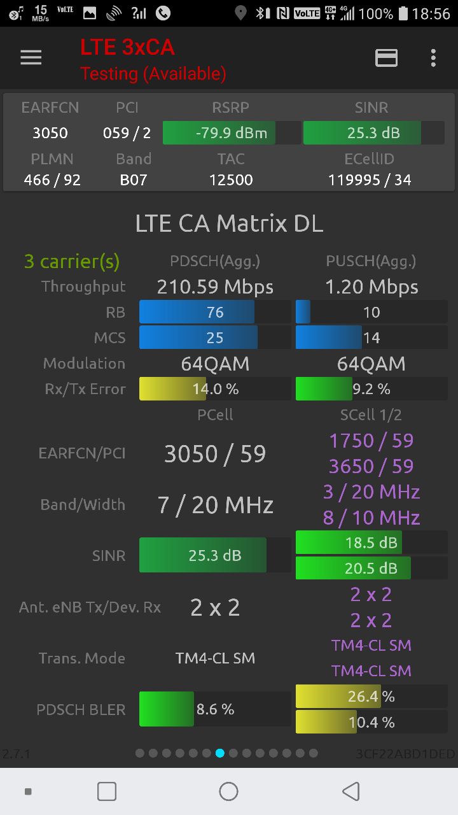
Task: Tap the ECellID 119995 / 34 value
Action: coord(370,180)
